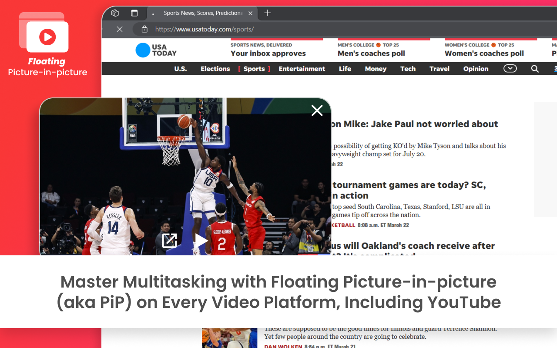Click the workspaces icon in browser corner
Image resolution: width=557 pixels, height=348 pixels.
(115, 13)
